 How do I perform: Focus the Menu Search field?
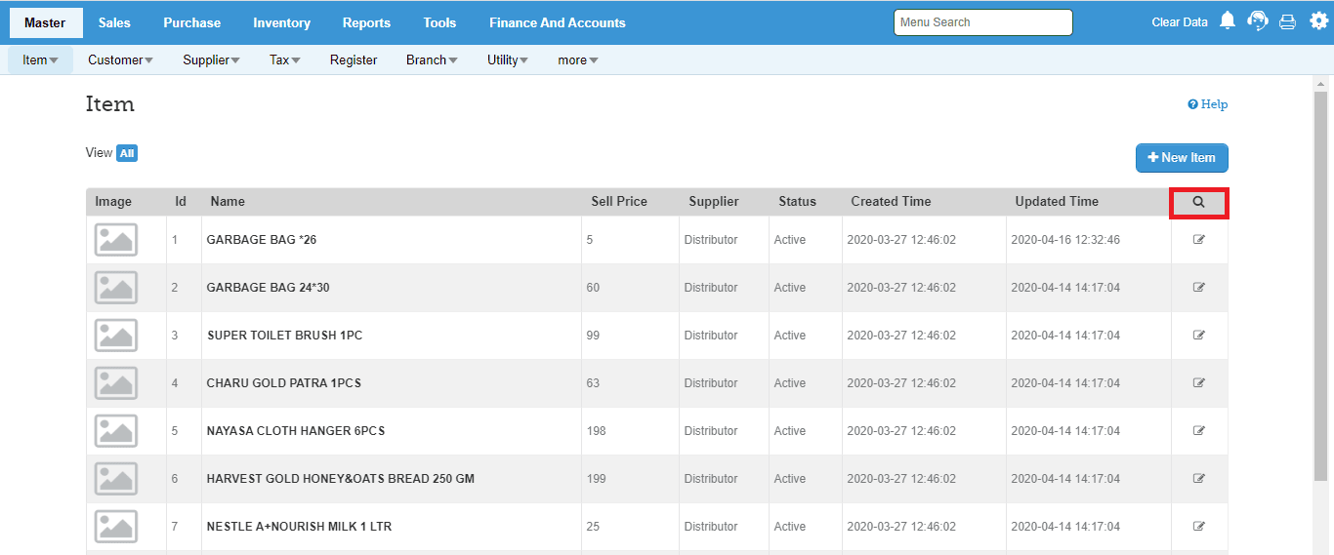pos(983,21)
